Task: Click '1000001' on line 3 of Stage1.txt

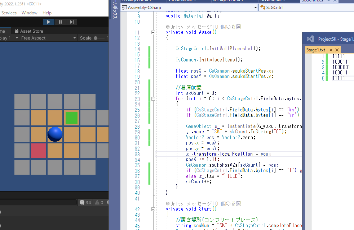Action: [x=341, y=67]
